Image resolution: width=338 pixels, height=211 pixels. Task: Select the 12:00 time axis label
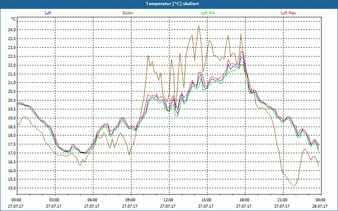(169, 200)
